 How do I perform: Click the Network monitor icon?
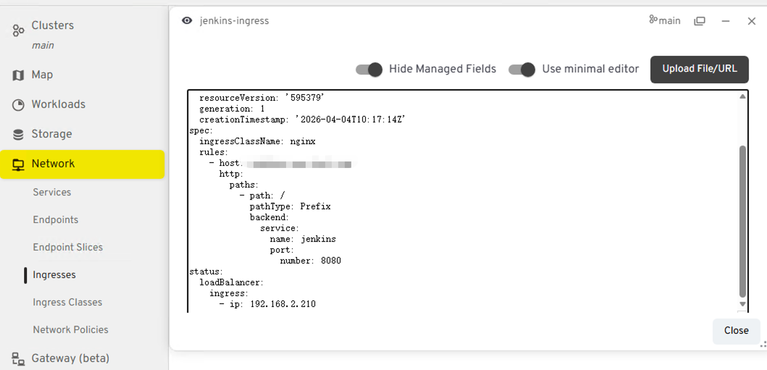click(18, 164)
